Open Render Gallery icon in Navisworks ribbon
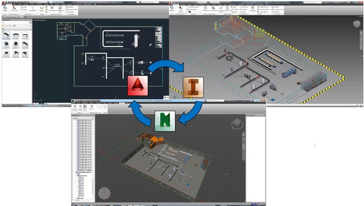This screenshot has height=206, width=364. click(85, 108)
